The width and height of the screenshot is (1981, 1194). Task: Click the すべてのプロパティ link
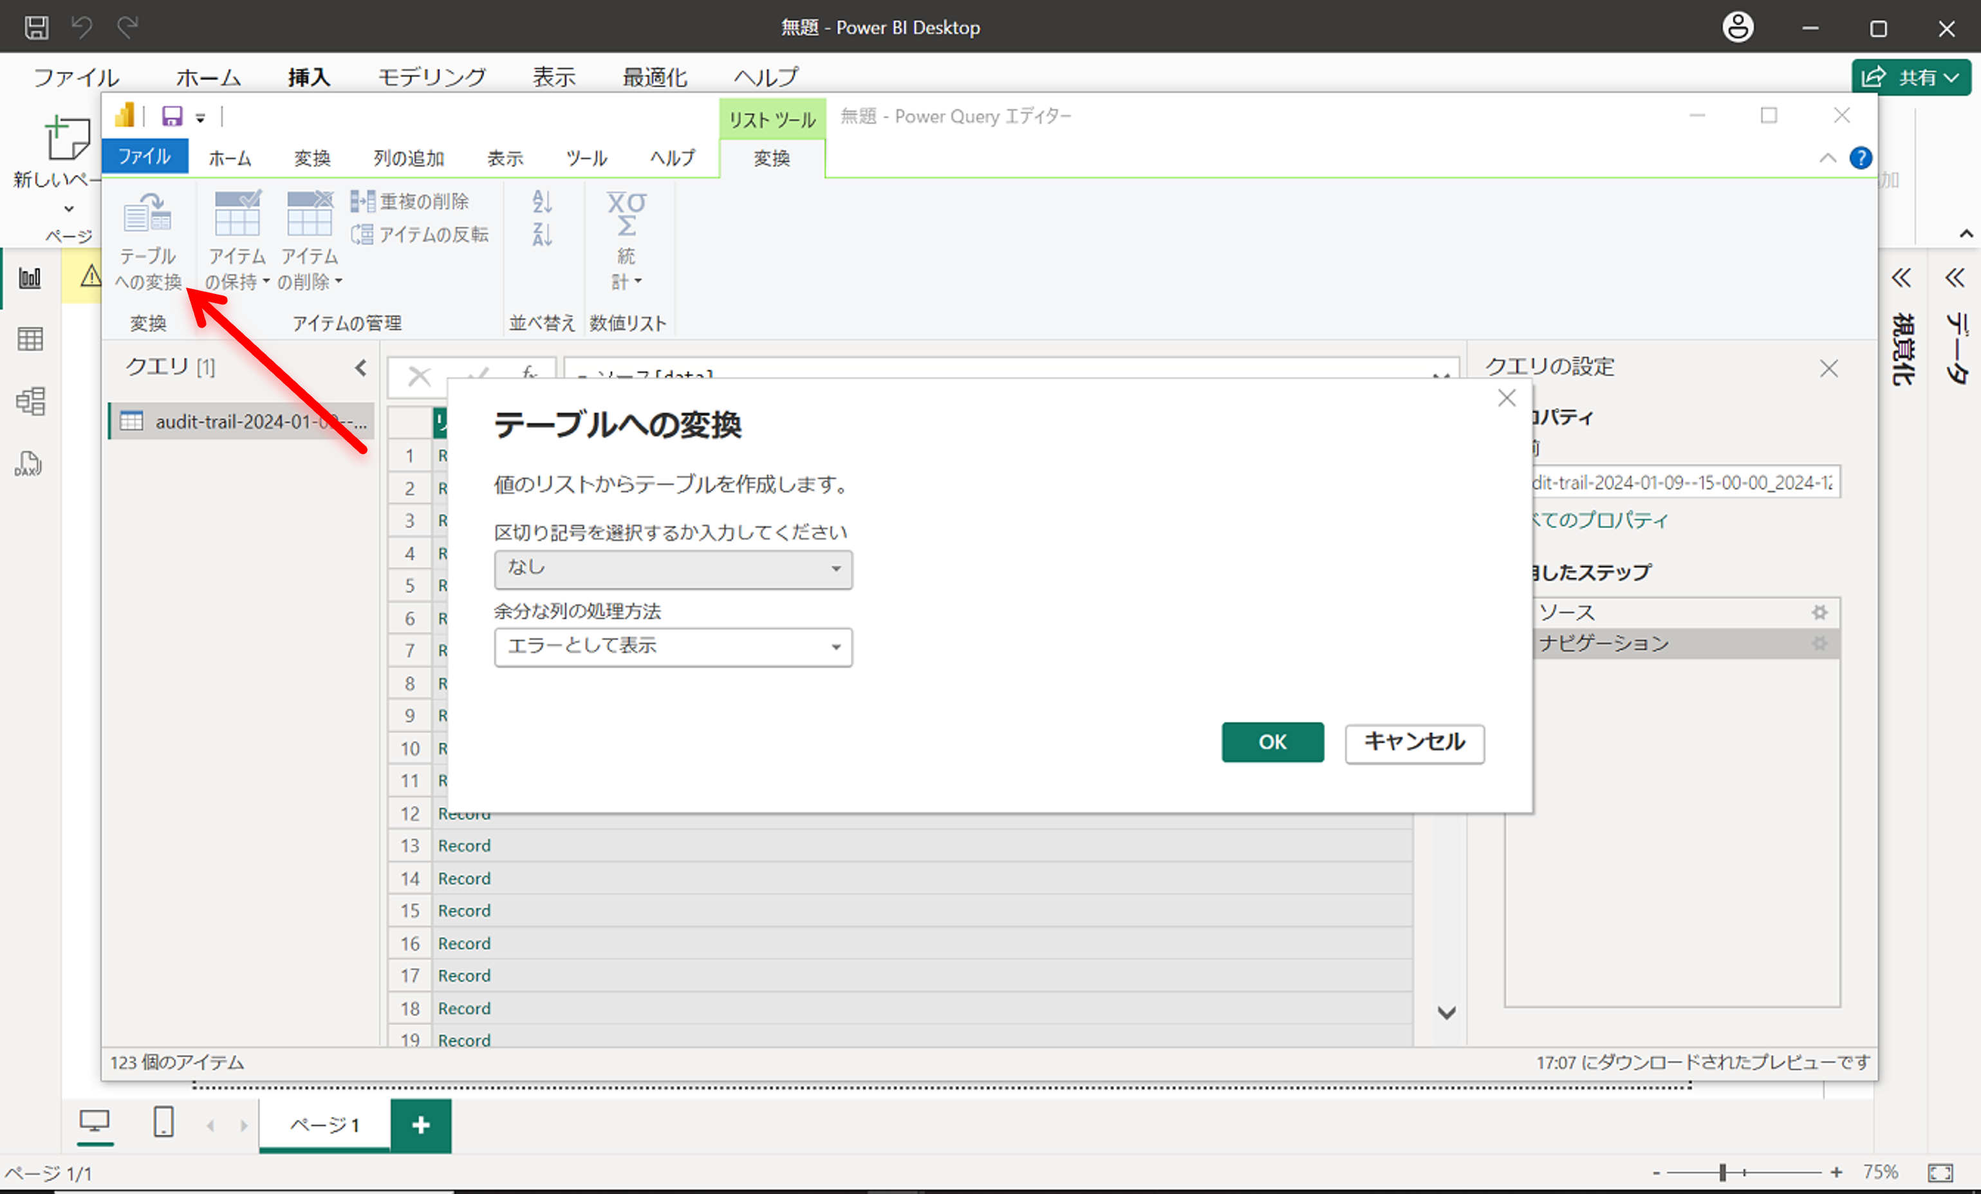pyautogui.click(x=1600, y=519)
